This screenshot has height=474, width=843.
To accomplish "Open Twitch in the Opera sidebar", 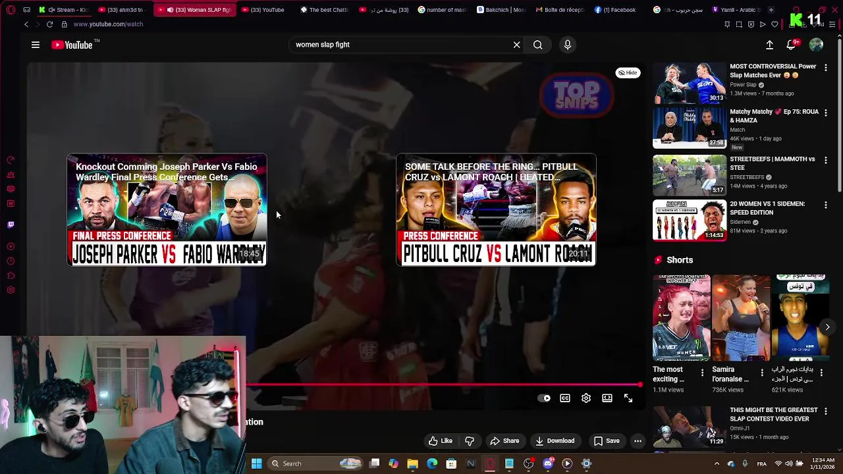I will click(11, 225).
